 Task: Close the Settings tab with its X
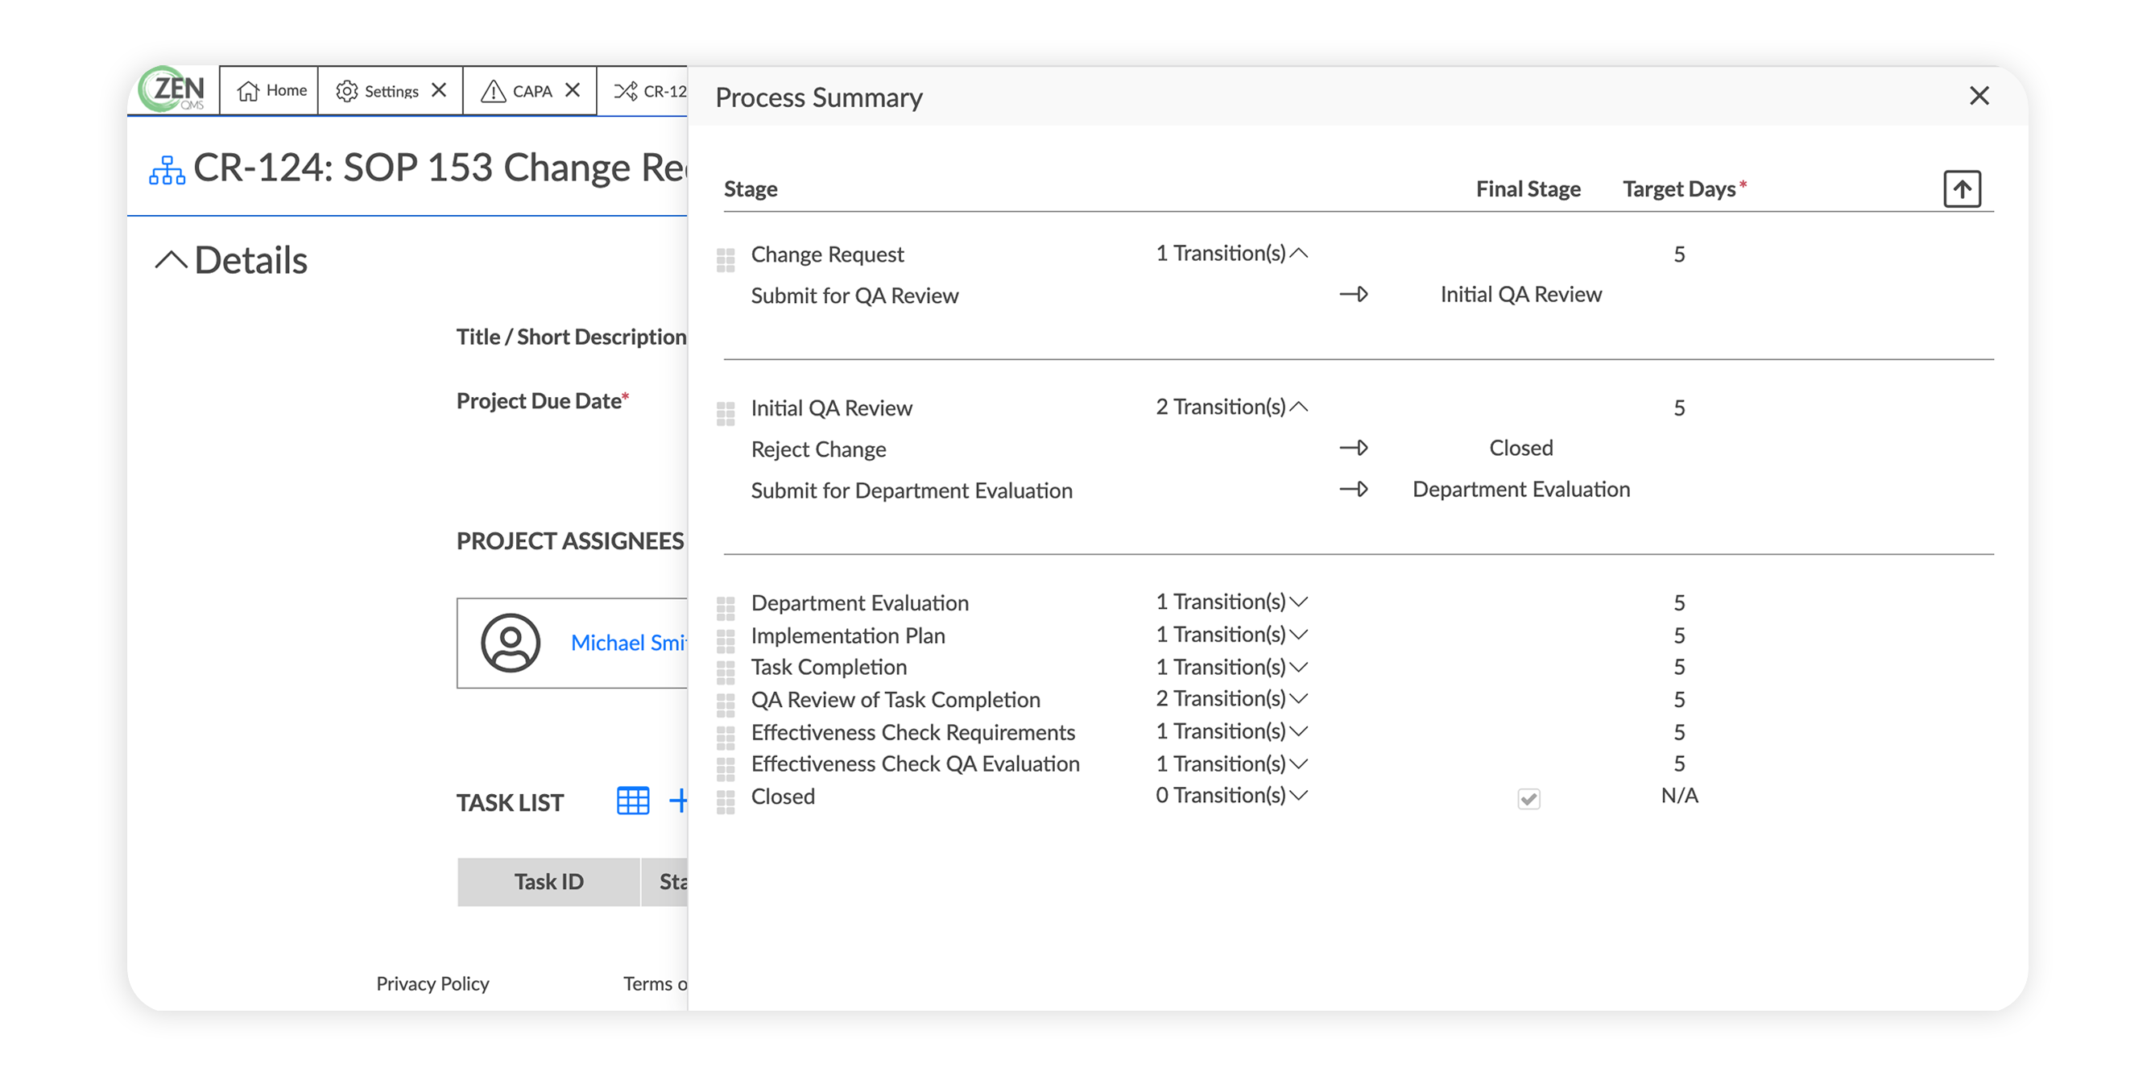[438, 90]
